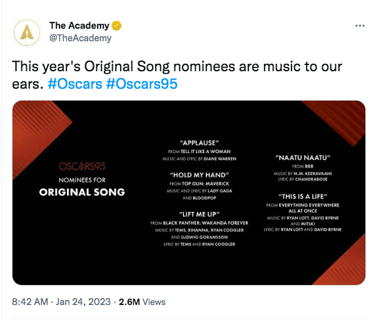Click the tweet text about Original Song nominees
The width and height of the screenshot is (376, 320).
click(176, 75)
